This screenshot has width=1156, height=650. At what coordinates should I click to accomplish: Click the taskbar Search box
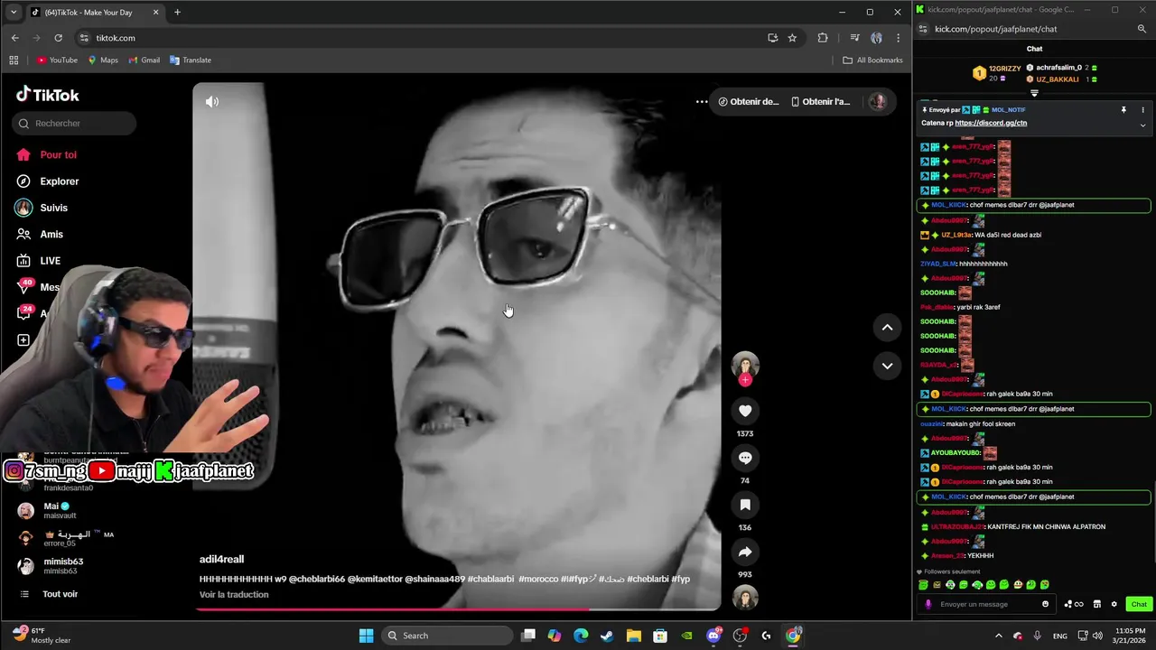coord(447,636)
